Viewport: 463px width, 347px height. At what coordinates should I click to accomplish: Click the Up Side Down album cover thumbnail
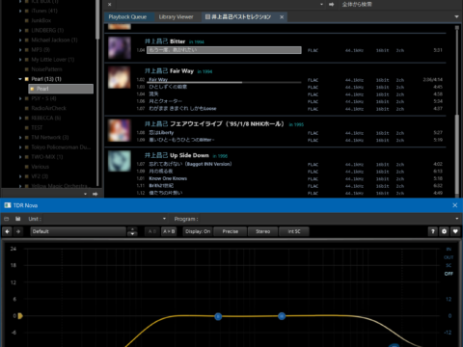tap(120, 161)
